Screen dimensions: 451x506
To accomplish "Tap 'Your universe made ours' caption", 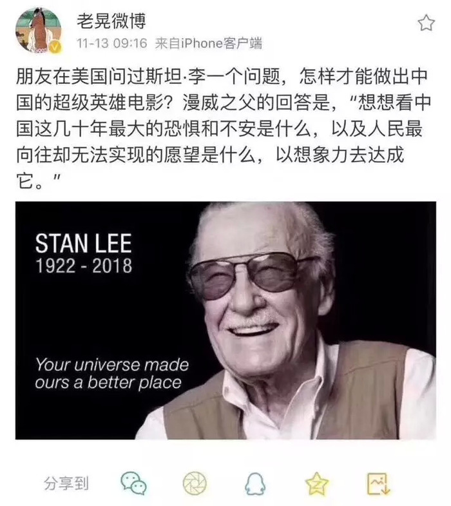I will (x=111, y=373).
